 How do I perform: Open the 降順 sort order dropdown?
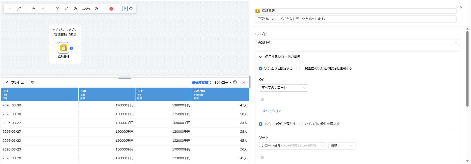[342, 146]
